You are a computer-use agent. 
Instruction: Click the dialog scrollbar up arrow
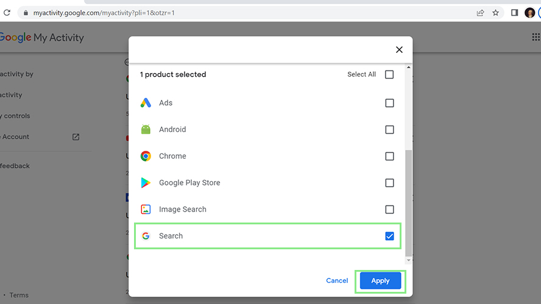click(409, 67)
